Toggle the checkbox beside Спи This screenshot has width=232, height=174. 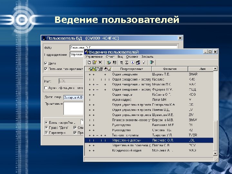(x=75, y=128)
